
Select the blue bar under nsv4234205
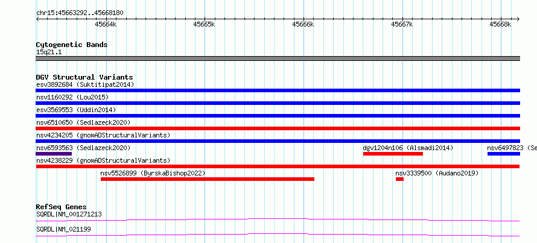pos(278,141)
